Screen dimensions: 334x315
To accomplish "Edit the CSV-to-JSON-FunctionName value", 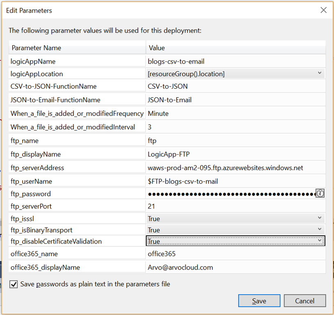I will pos(236,86).
